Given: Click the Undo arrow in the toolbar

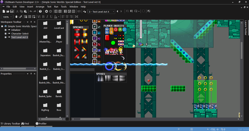Looking at the screenshot, I should (31, 11).
